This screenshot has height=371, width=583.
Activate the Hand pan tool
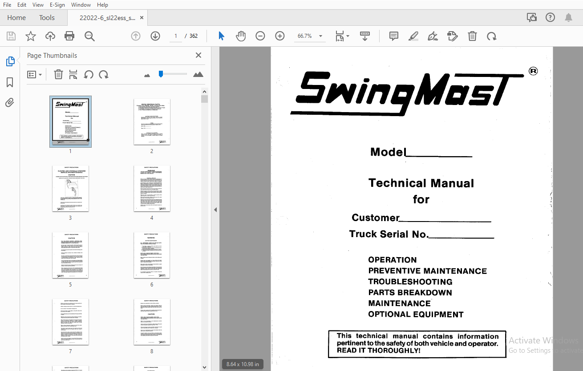coord(241,36)
